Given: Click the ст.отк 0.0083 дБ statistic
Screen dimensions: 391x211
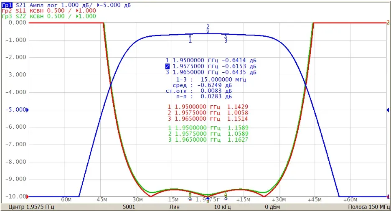Looking at the screenshot, I should [x=199, y=91].
